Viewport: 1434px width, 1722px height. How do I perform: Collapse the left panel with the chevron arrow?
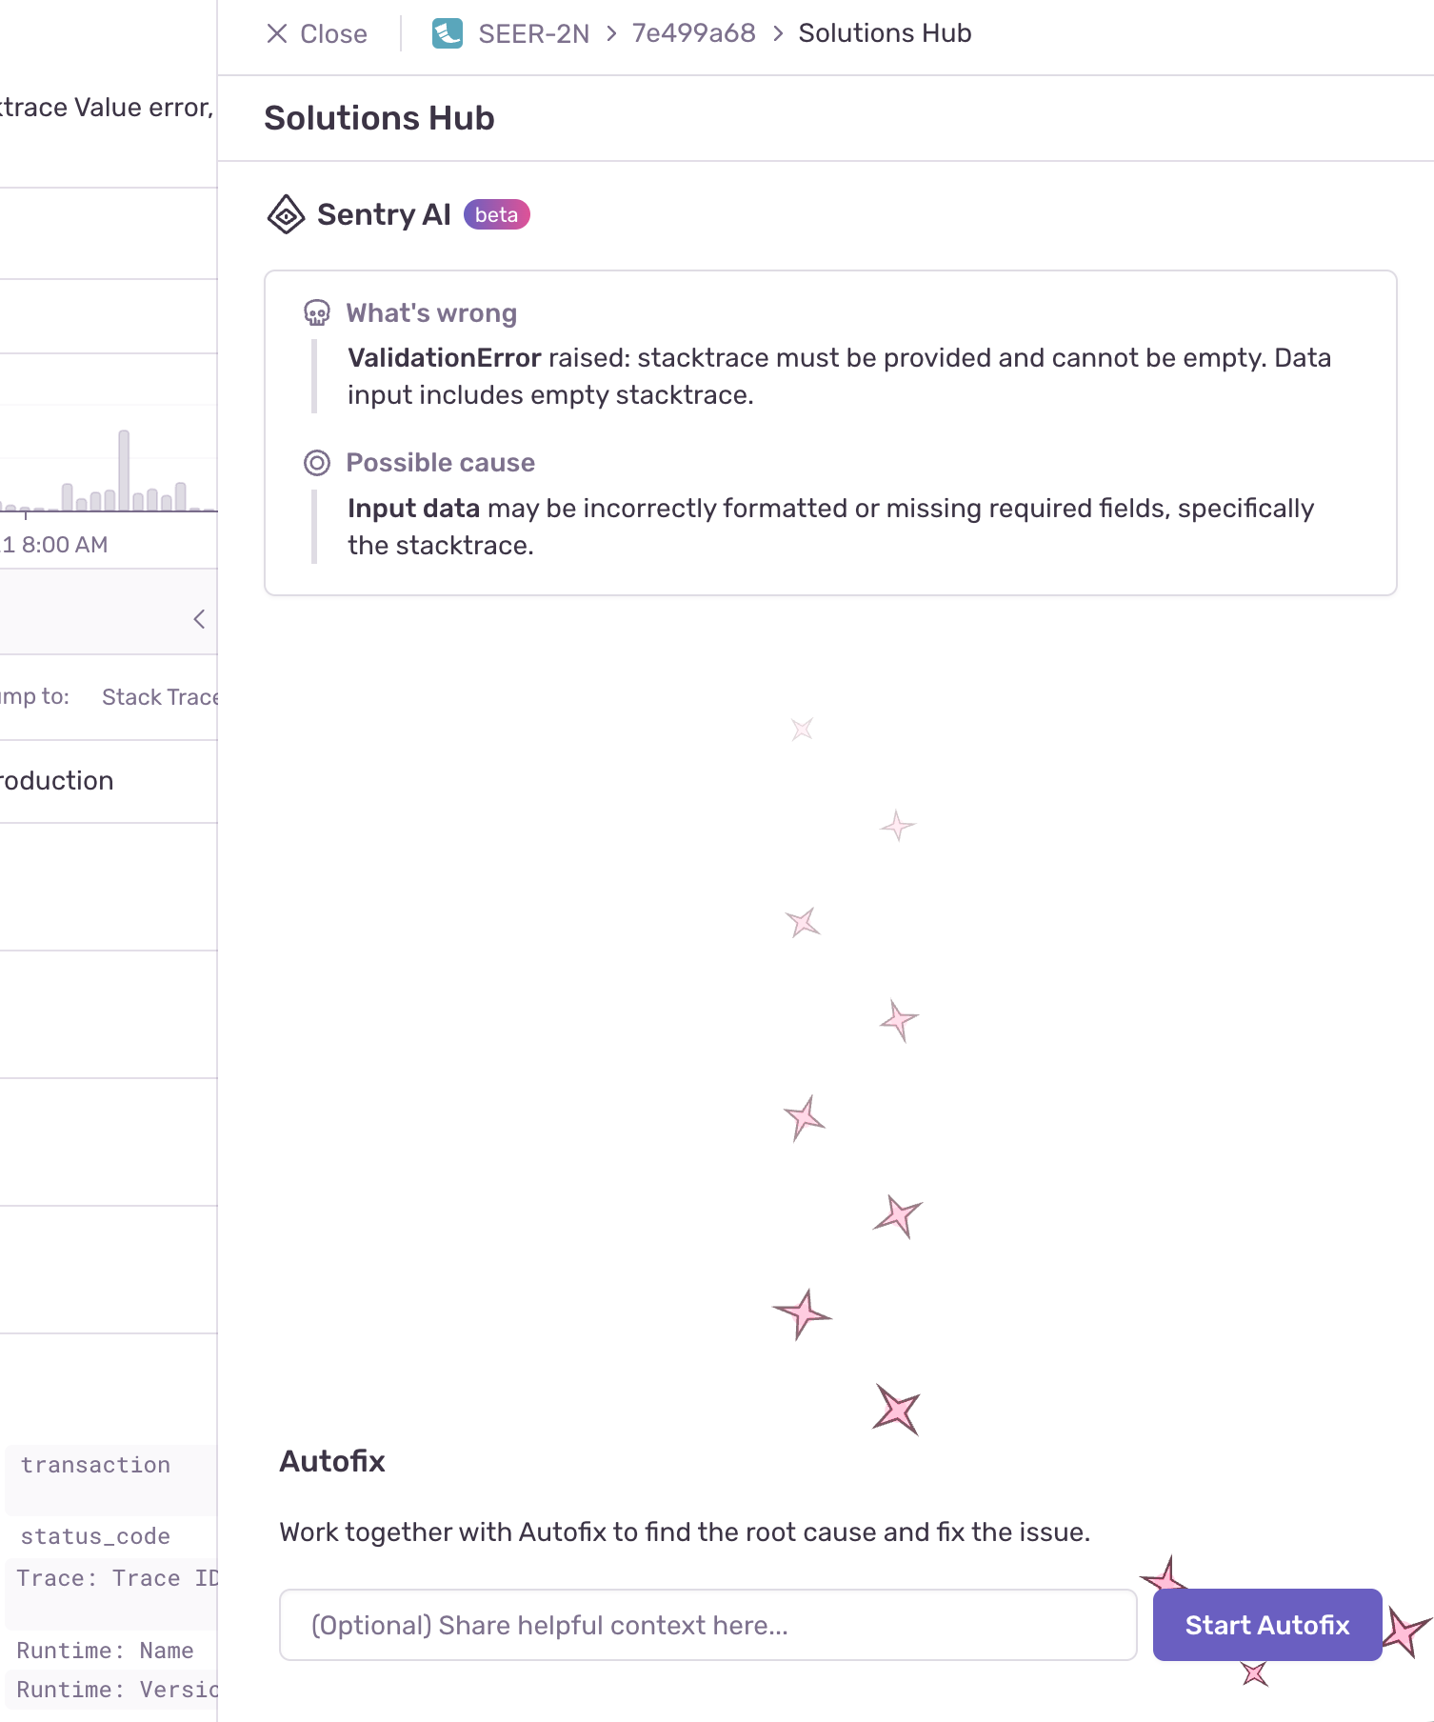(x=199, y=619)
